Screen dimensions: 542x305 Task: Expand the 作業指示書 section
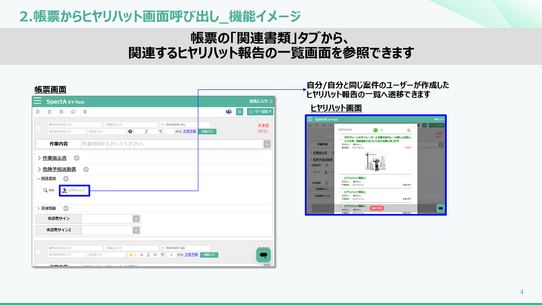point(54,158)
